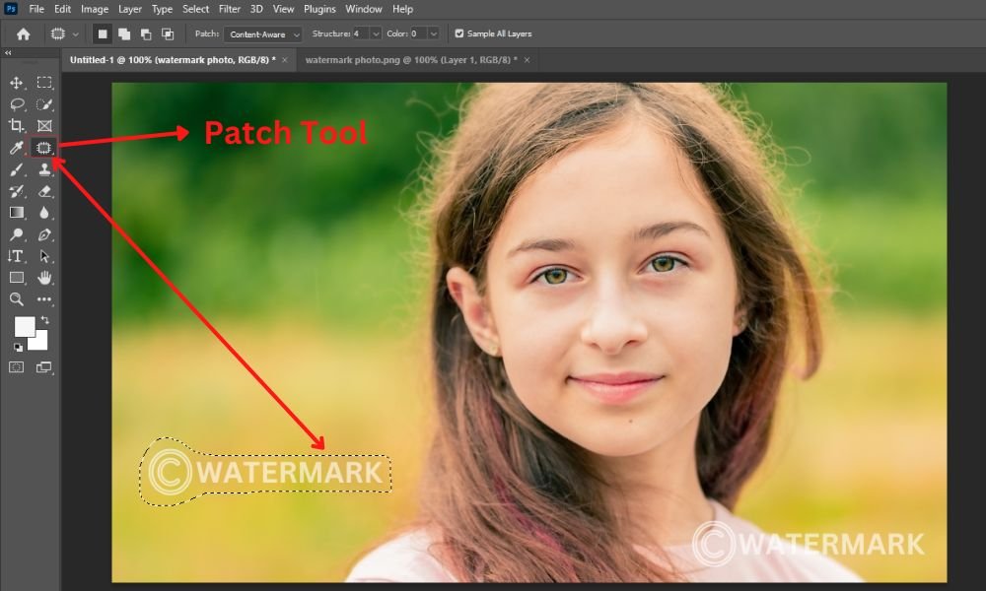Open the View menu
This screenshot has width=986, height=591.
point(283,9)
